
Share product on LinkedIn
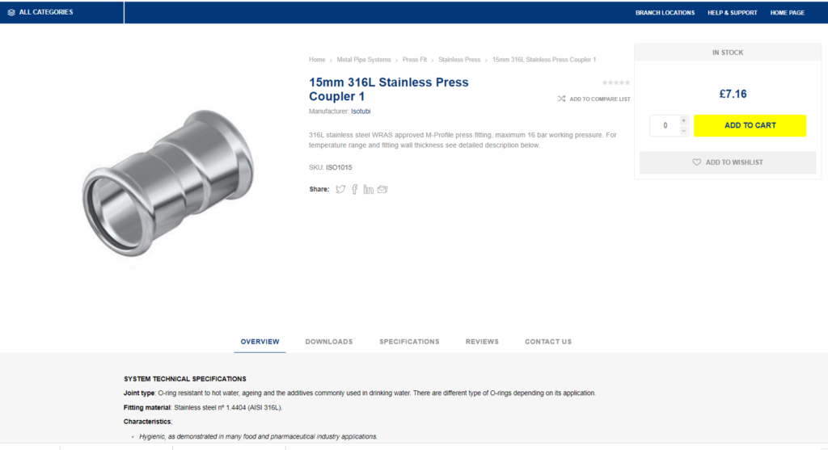click(x=368, y=189)
